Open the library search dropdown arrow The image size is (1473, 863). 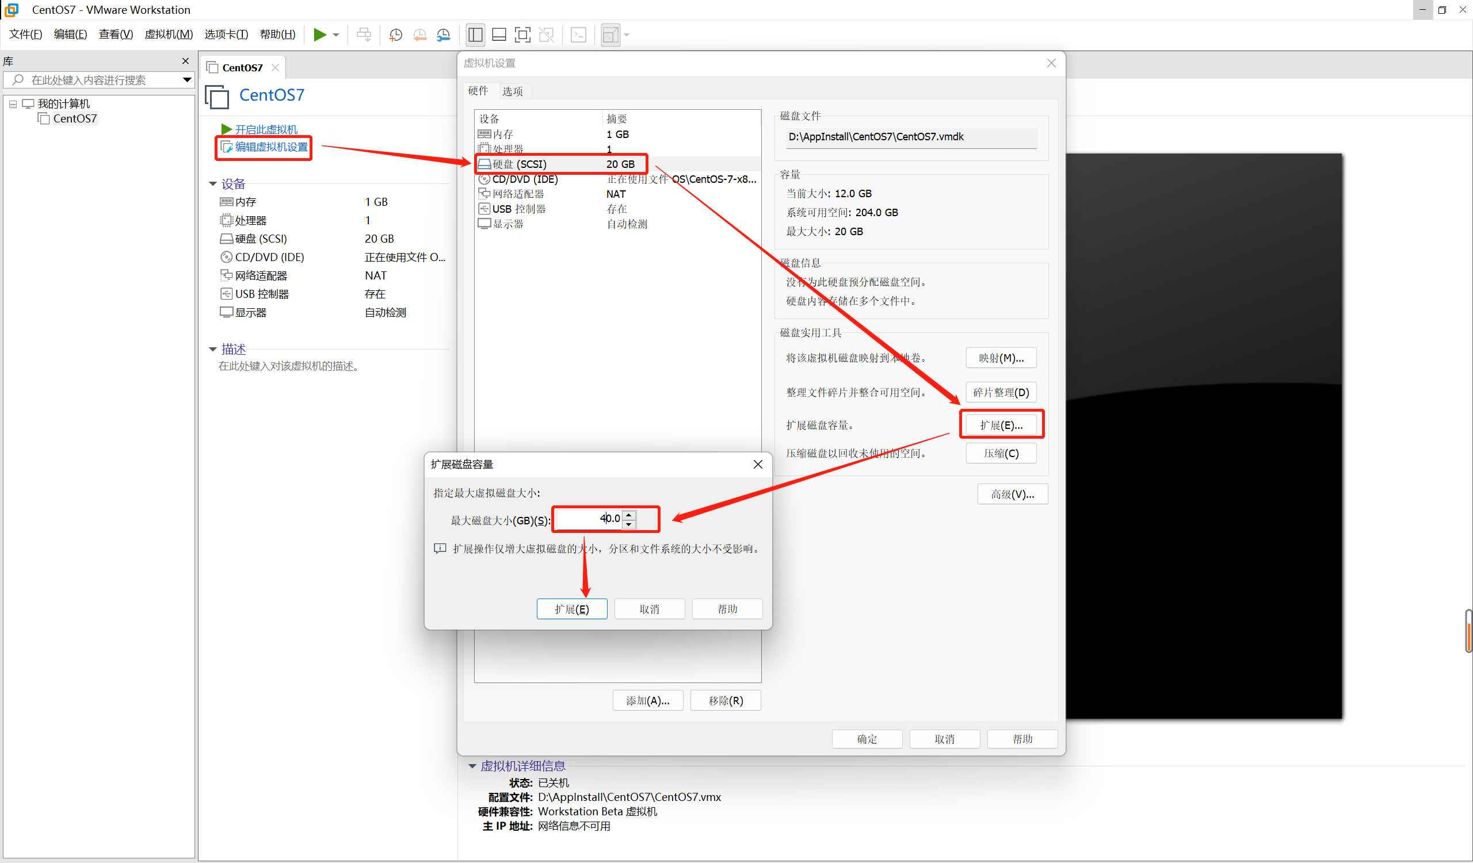[x=187, y=80]
